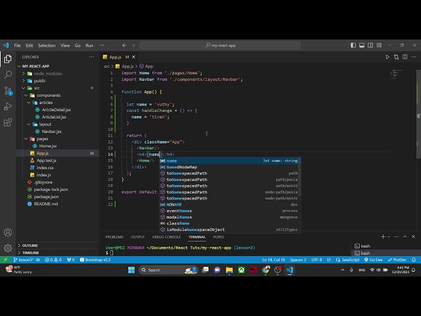Image resolution: width=421 pixels, height=316 pixels.
Task: Open the Explorer view in activity bar
Action: coord(7,59)
